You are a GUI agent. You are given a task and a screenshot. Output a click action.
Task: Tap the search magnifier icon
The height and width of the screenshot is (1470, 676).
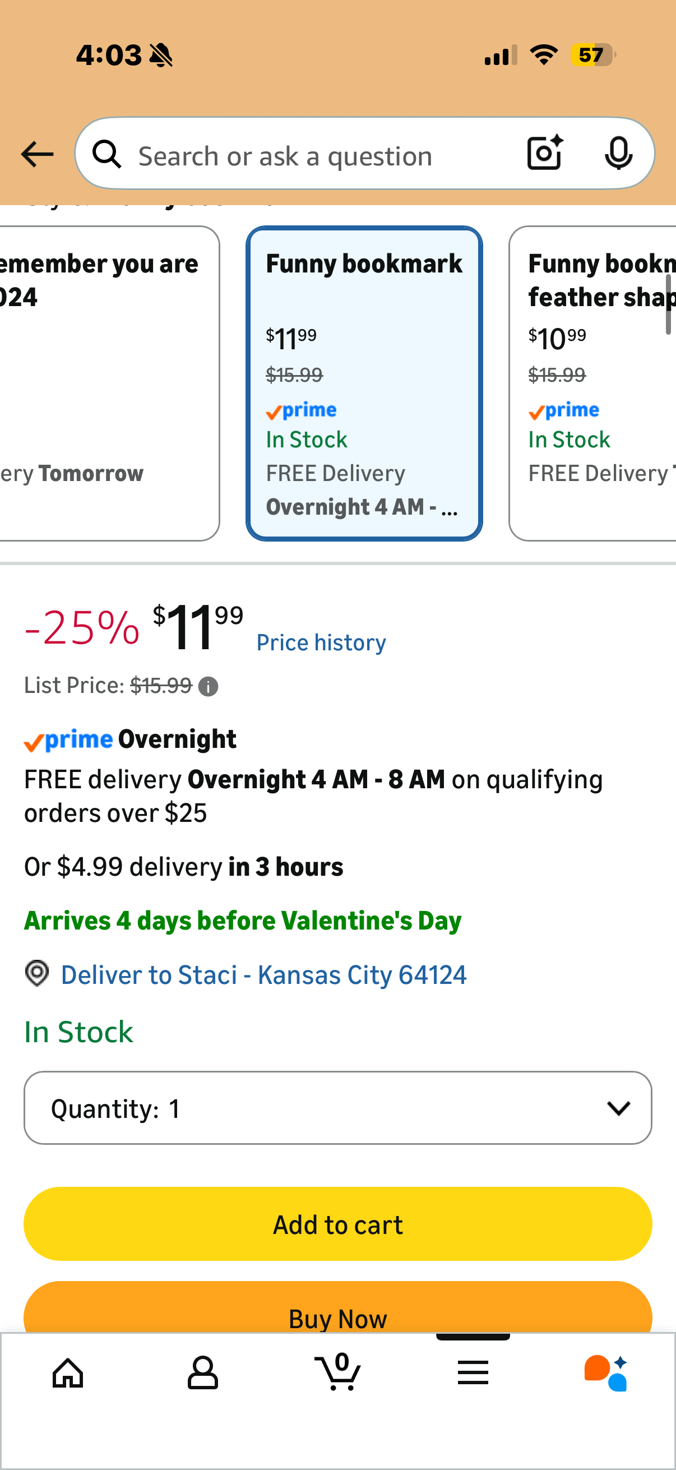[107, 154]
